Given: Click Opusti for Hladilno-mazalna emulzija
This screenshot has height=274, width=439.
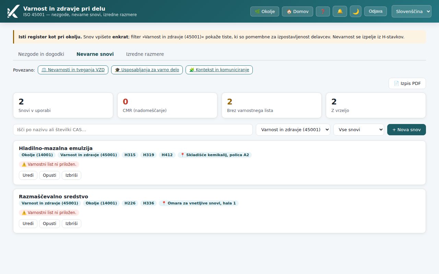Looking at the screenshot, I should [49, 175].
